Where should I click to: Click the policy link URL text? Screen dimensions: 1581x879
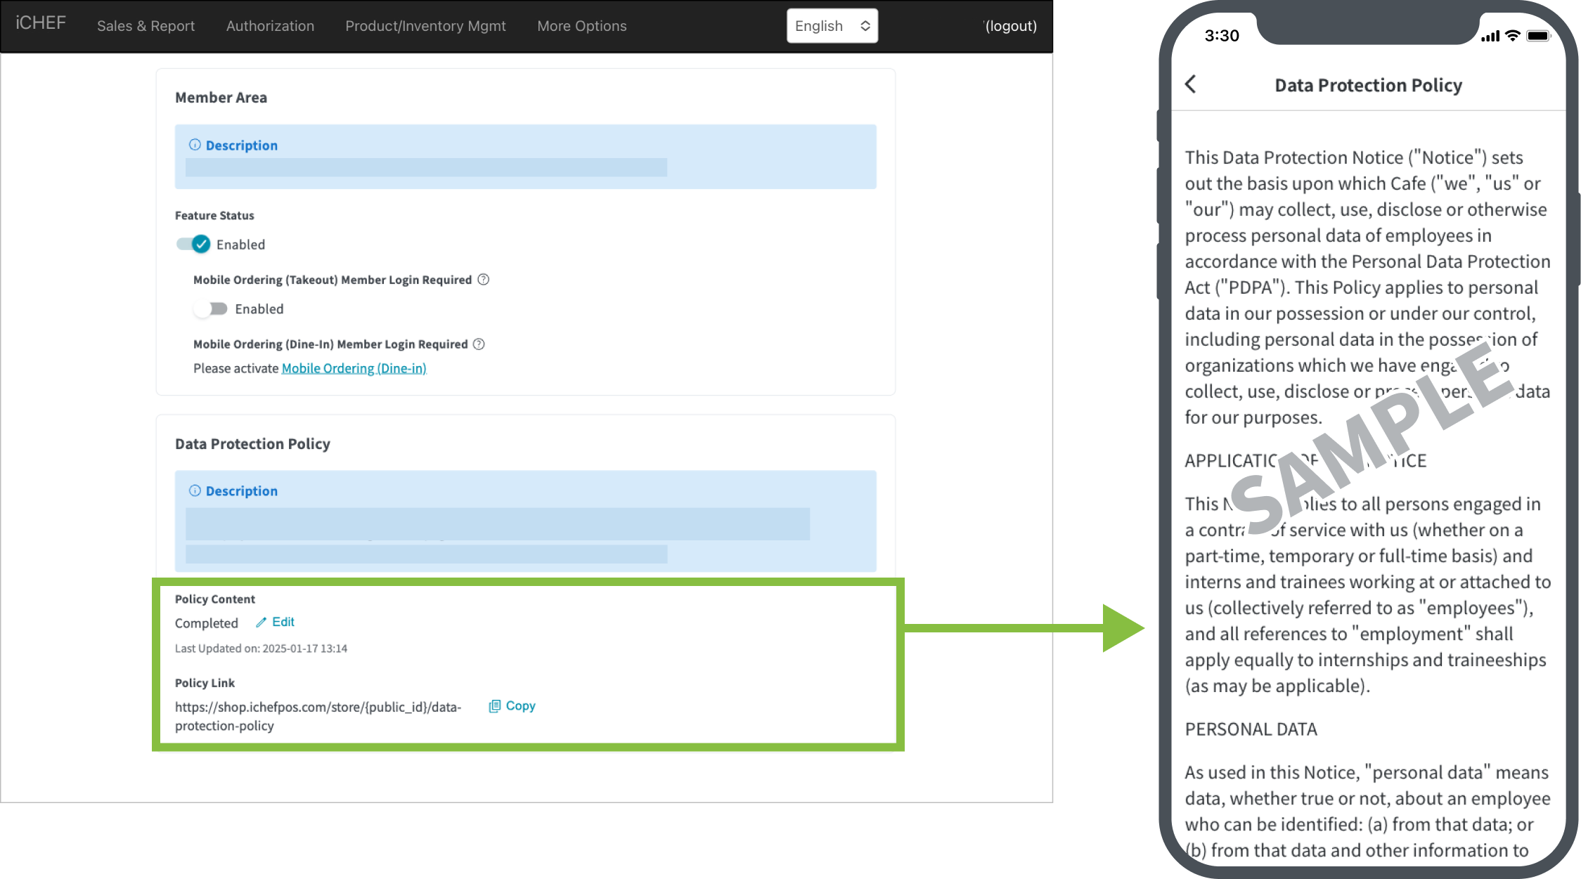(318, 708)
